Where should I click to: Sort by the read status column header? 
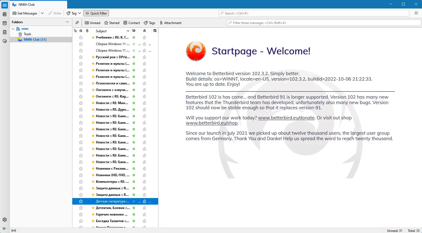click(134, 31)
